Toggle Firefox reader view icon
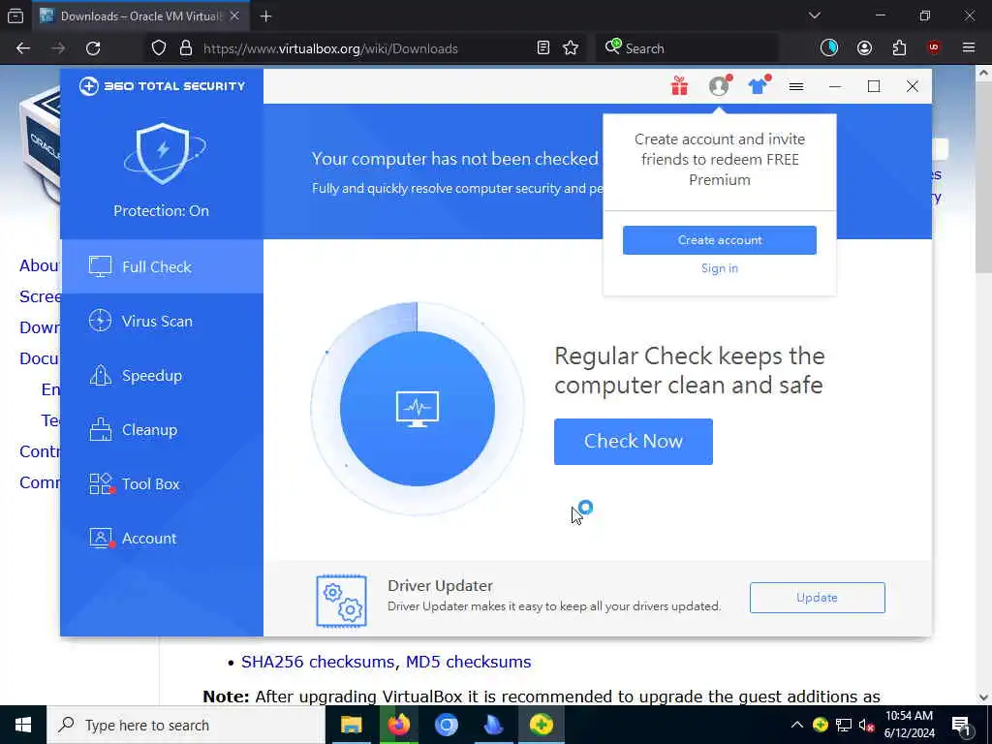The height and width of the screenshot is (744, 992). click(x=542, y=48)
